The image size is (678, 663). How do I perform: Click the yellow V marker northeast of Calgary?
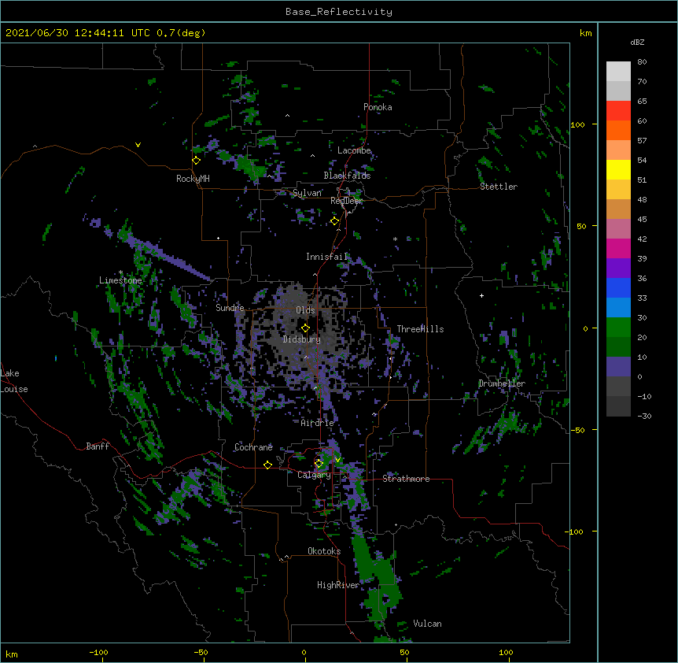click(x=337, y=460)
